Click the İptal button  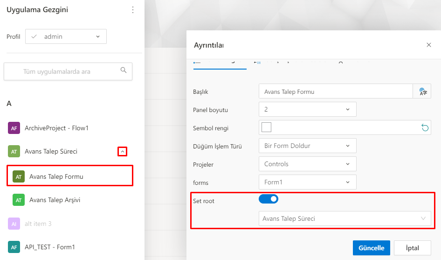pos(412,248)
